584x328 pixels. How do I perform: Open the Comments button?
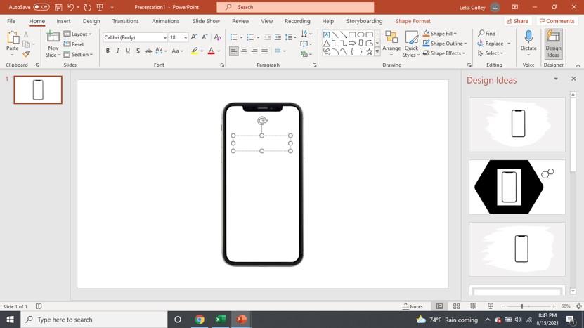pos(557,21)
